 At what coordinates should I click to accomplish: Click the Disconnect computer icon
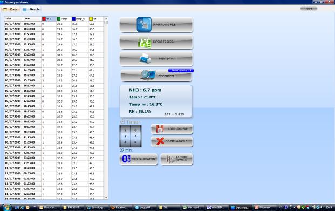[148, 75]
